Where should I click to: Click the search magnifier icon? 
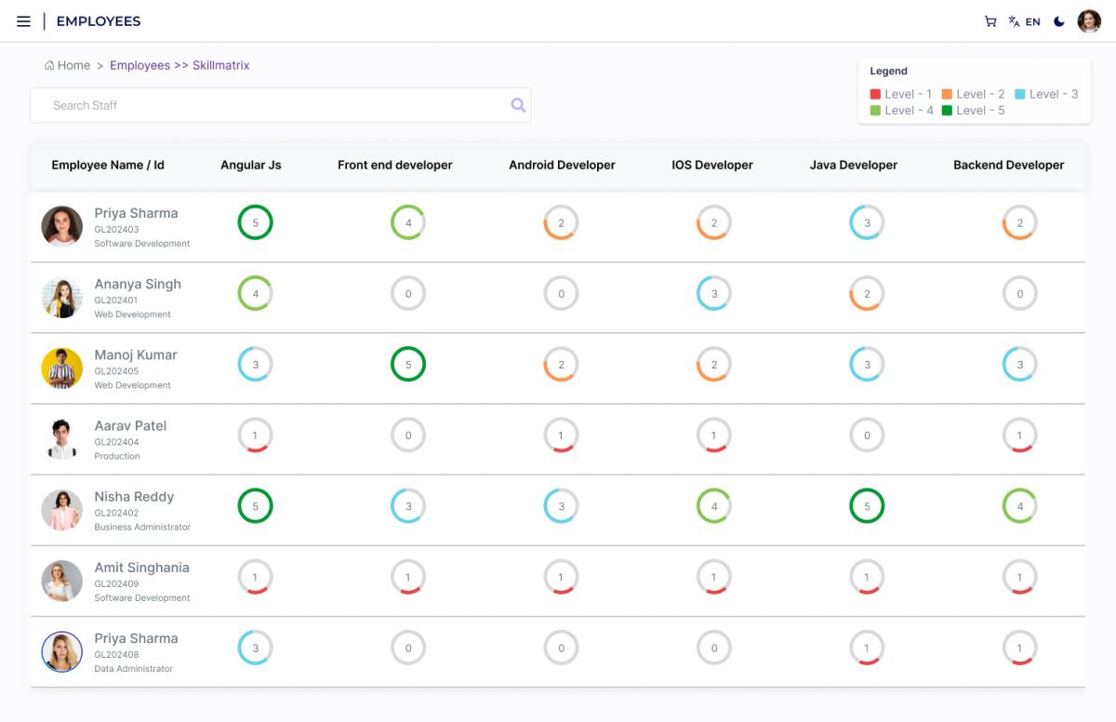pyautogui.click(x=518, y=105)
